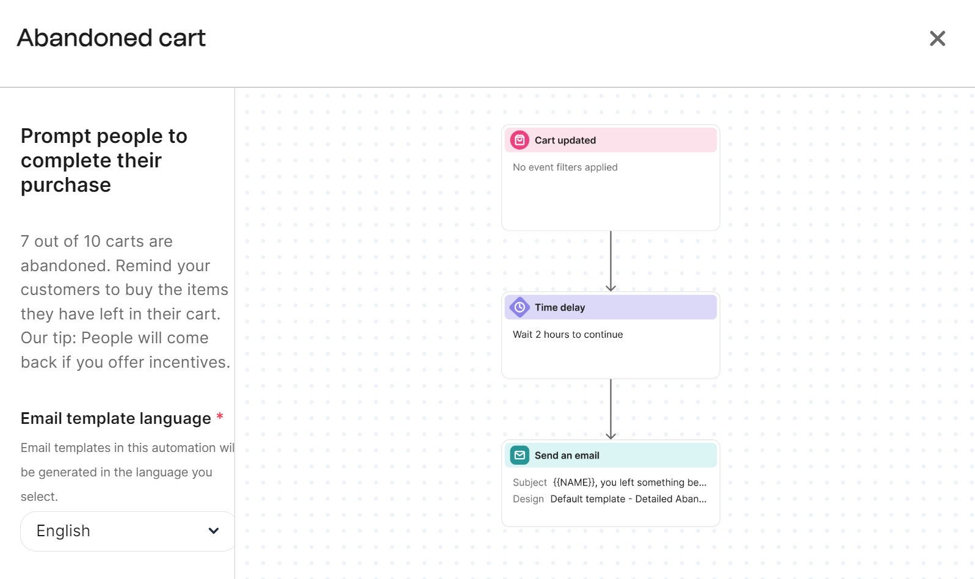The image size is (975, 579).
Task: Click the Design label in the email node
Action: coord(527,498)
